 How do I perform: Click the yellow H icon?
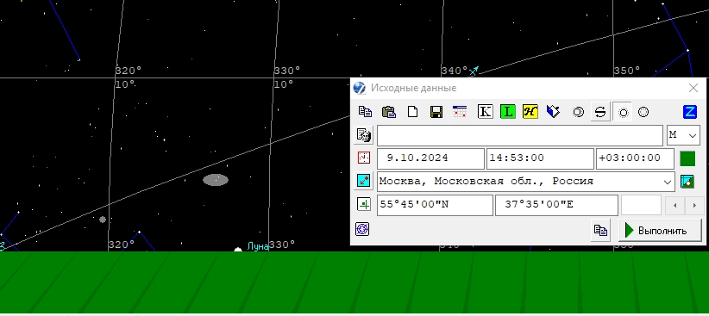point(530,111)
